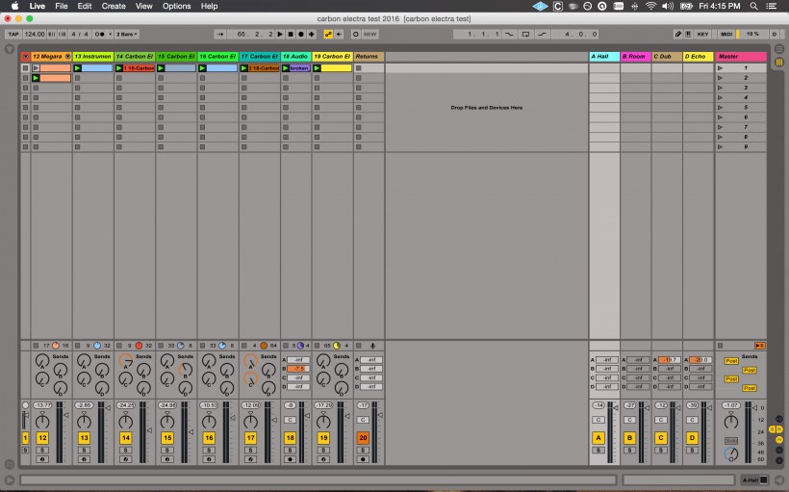This screenshot has height=492, width=789.
Task: Collapse the 12 Megara group track
Action: (x=67, y=57)
